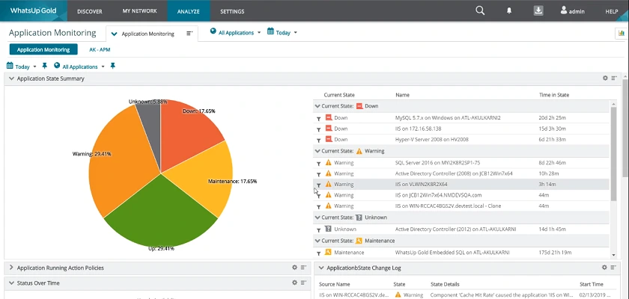
Task: Click filter icon for Active Directory Controller (2012) row
Action: 318,230
